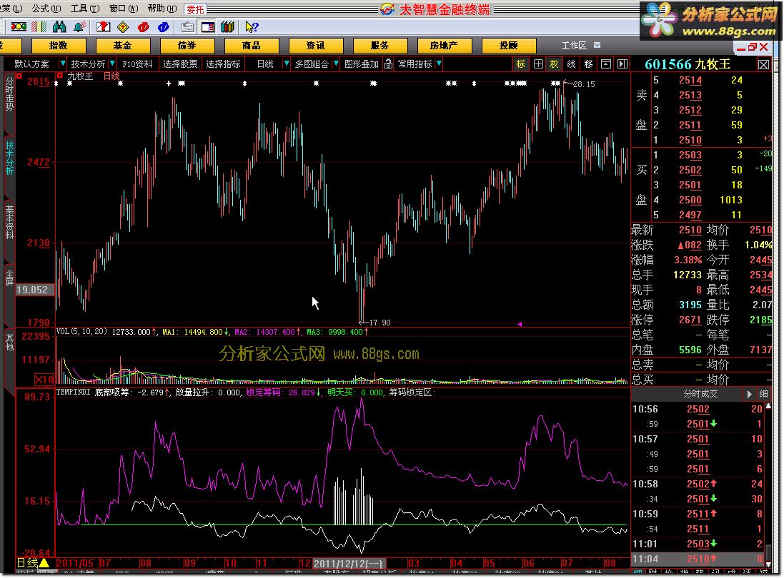Click the 11:04 trade row
Screen dimensions: 784x578
click(698, 559)
